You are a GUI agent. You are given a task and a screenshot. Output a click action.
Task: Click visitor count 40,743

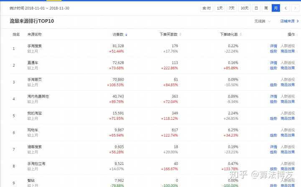(118, 96)
